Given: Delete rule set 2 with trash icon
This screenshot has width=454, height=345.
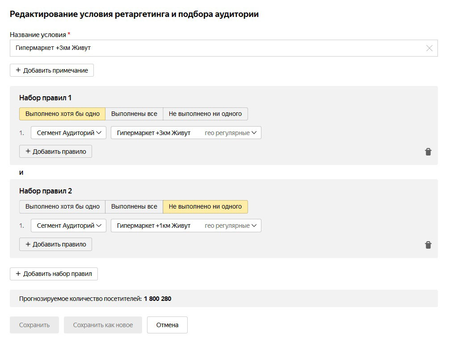Looking at the screenshot, I should click(428, 245).
